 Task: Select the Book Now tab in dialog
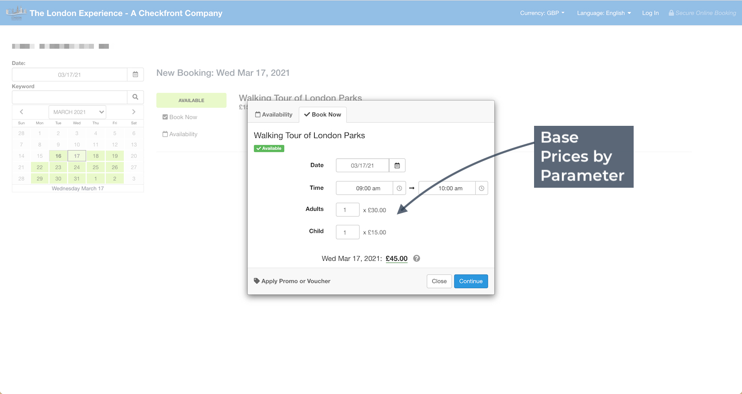tap(322, 114)
